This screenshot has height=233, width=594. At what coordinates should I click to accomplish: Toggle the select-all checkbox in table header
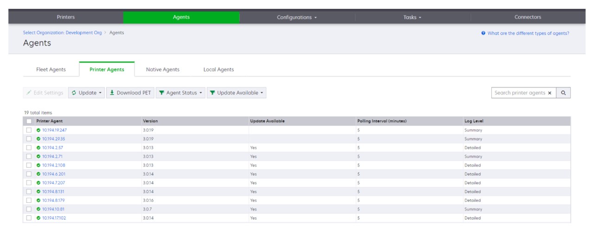(x=29, y=121)
